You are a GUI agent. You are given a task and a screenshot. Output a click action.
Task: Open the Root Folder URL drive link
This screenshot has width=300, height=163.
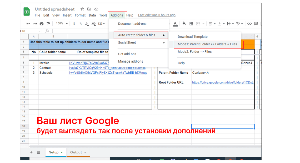[223, 82]
